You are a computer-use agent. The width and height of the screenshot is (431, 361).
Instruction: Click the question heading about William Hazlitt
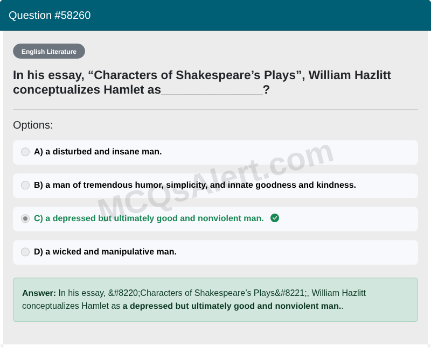click(201, 82)
